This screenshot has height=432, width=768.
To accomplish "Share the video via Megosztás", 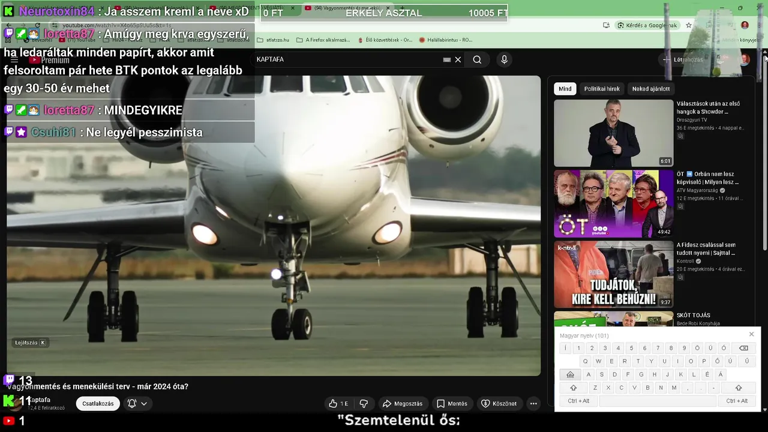I will 403,404.
